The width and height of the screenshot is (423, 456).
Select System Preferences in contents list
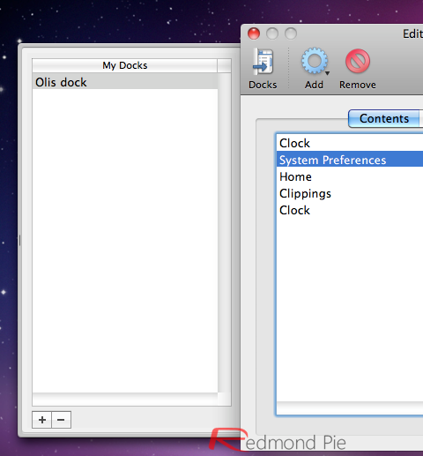tap(350, 160)
